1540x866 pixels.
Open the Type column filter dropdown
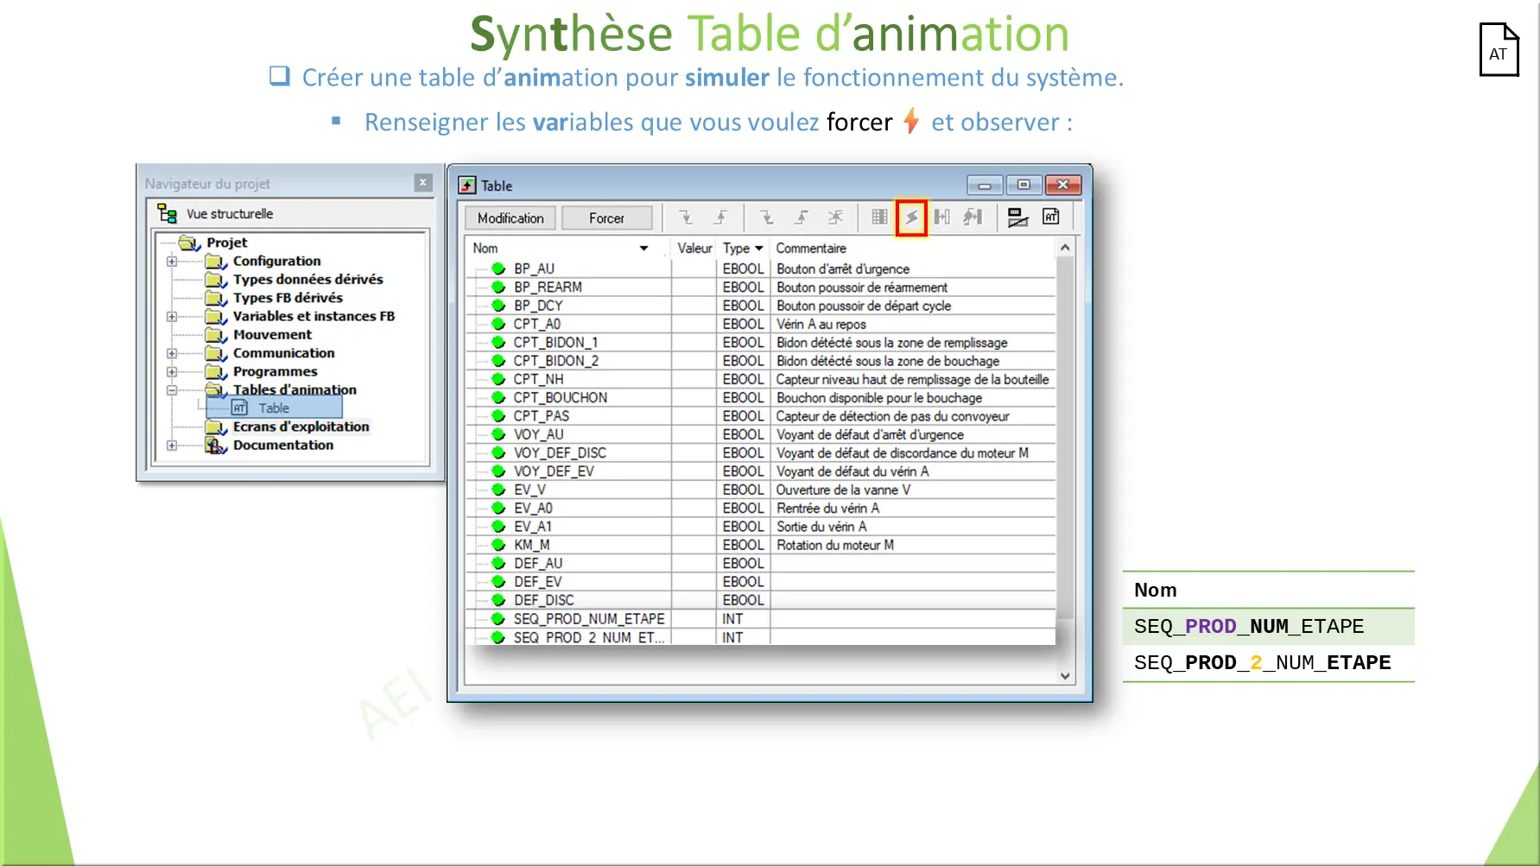757,248
